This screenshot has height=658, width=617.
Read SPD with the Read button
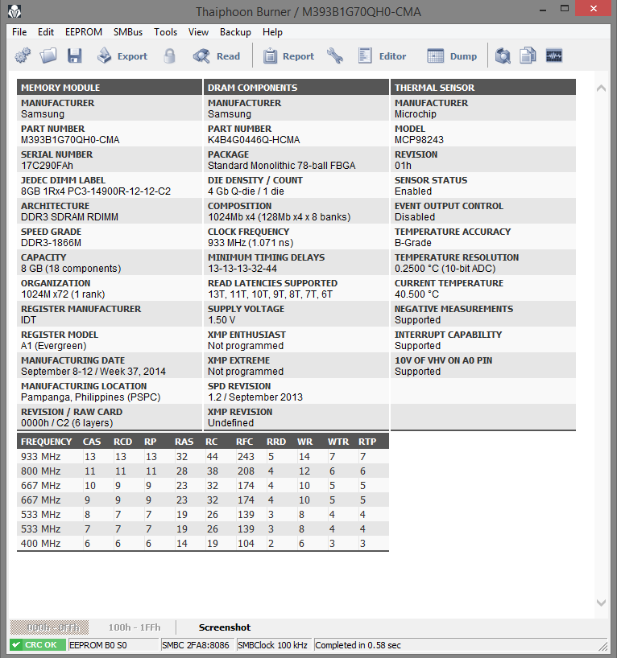(x=217, y=56)
